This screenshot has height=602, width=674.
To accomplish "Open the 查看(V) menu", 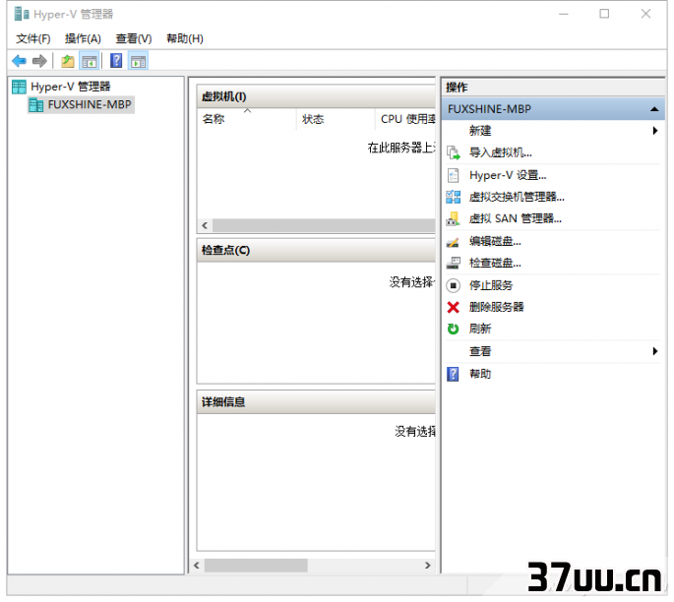I will pyautogui.click(x=134, y=38).
